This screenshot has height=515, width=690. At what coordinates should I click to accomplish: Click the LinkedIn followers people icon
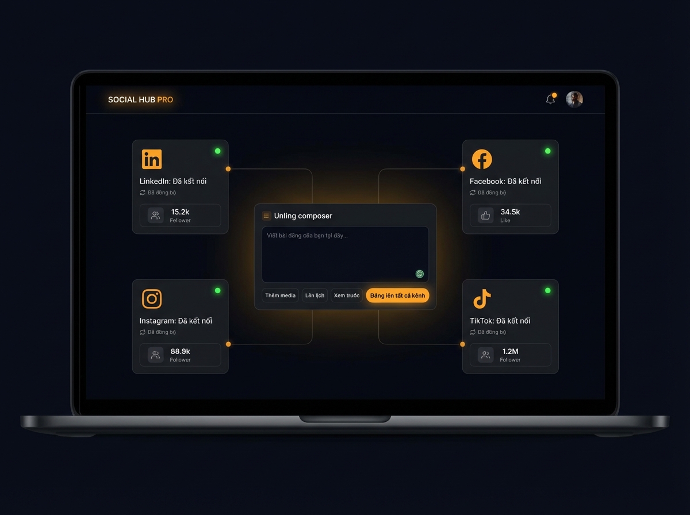coord(155,216)
